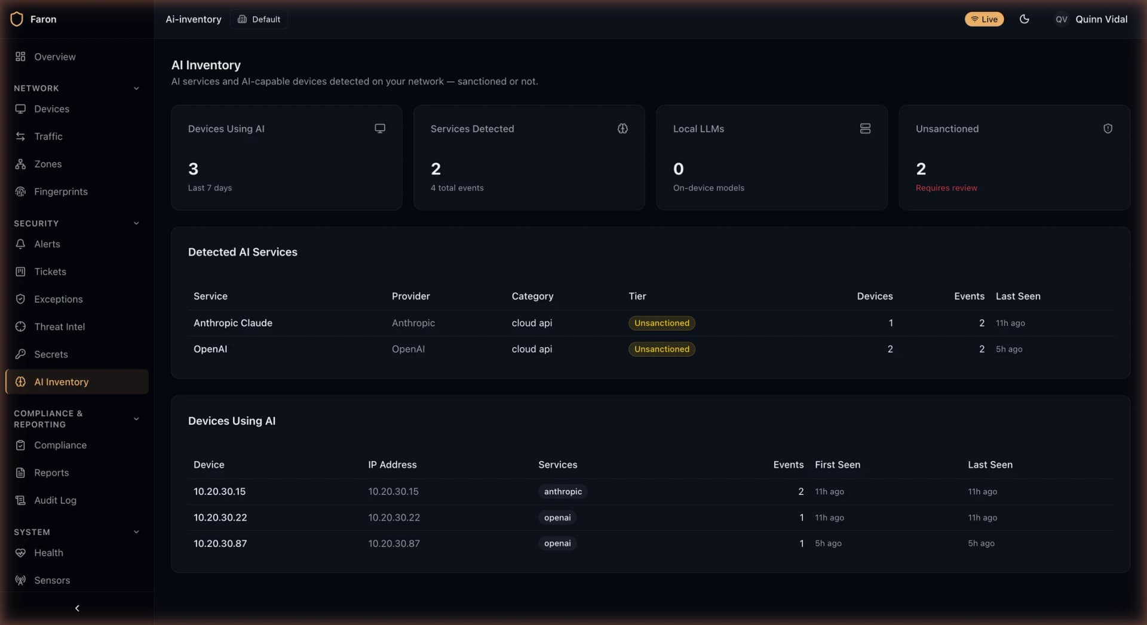Viewport: 1147px width, 625px height.
Task: Open device 10.20.30.22
Action: [x=650, y=518]
